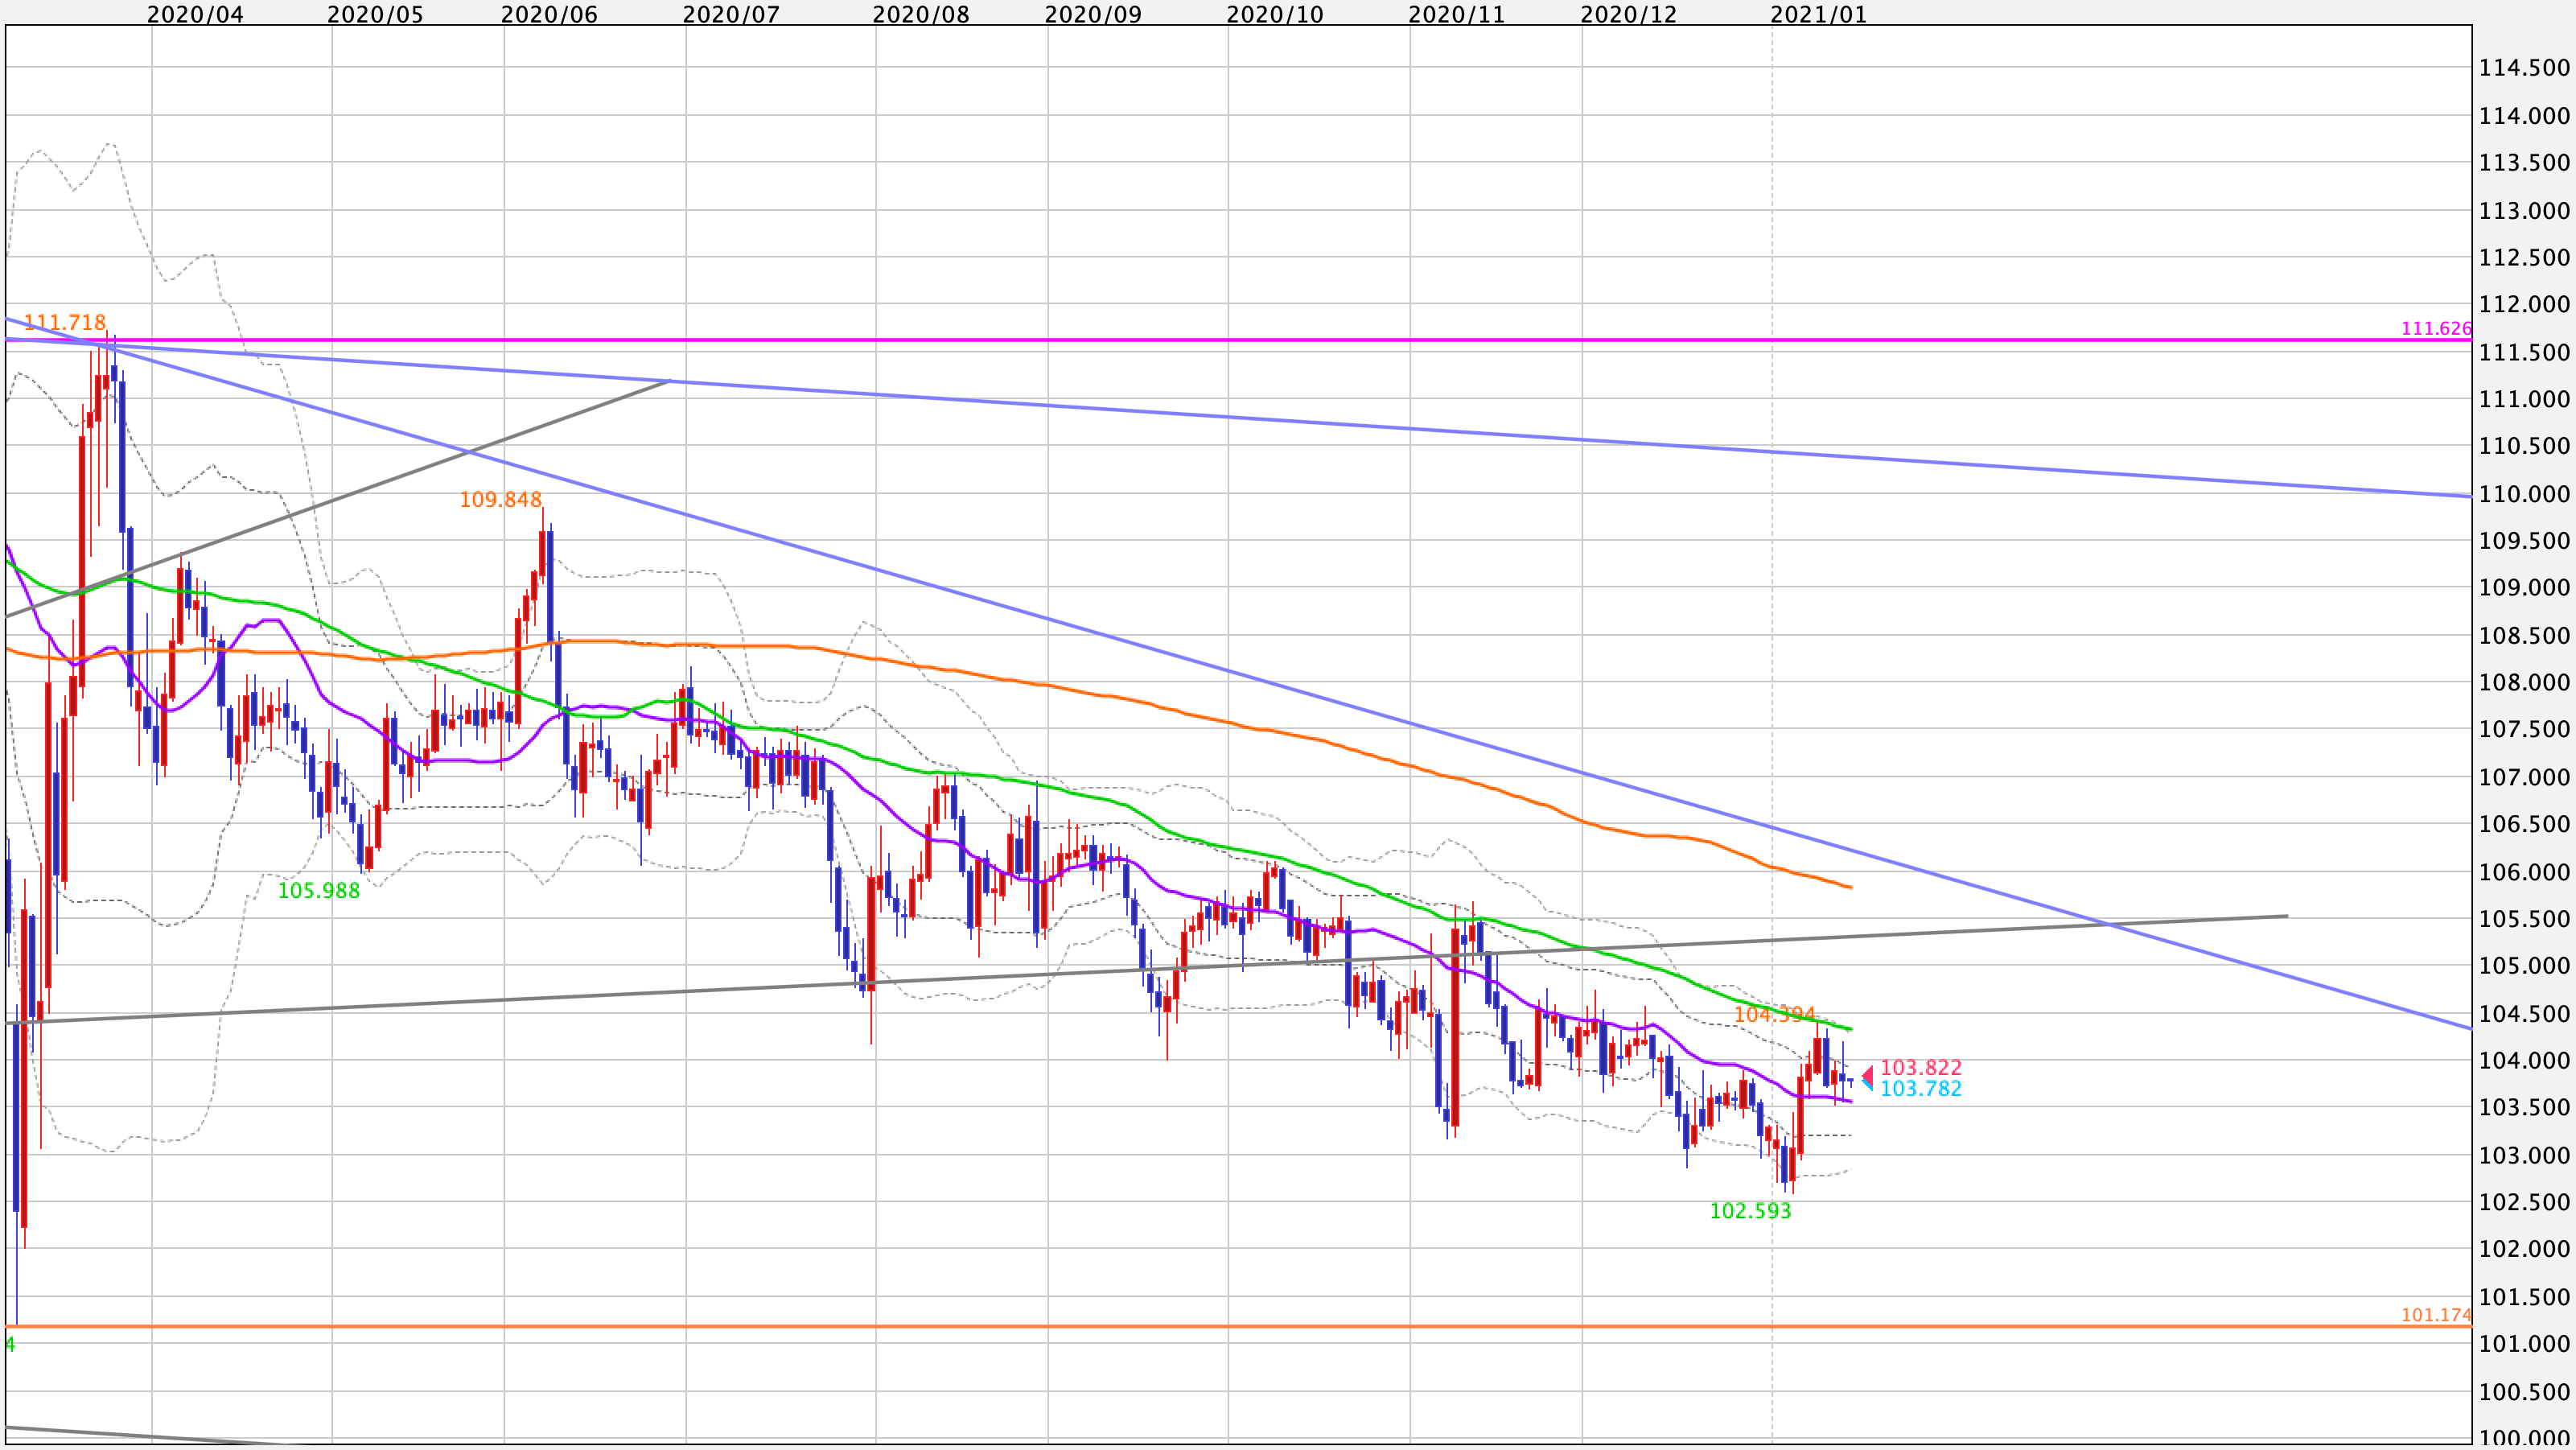Click the 114.000 price axis label
Viewport: 2576px width, 1450px height.
(x=2524, y=115)
